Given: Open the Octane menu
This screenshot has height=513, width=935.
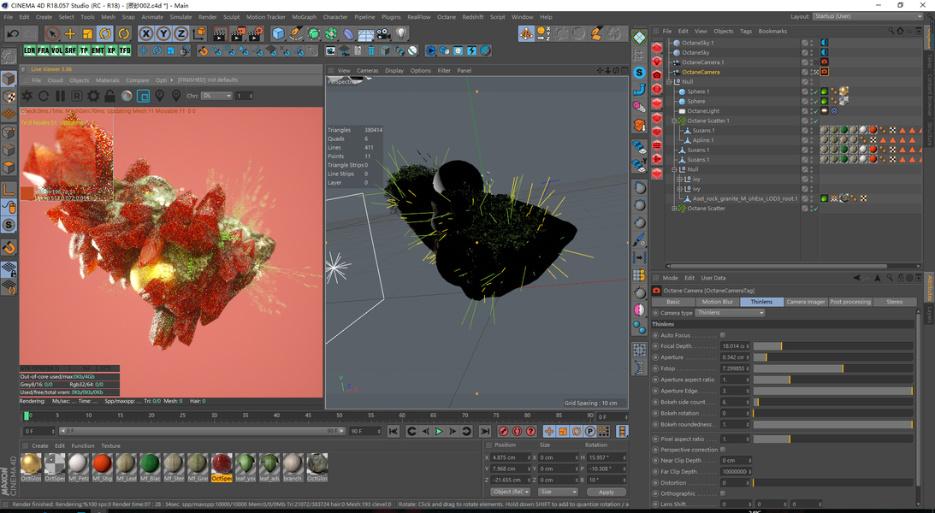Looking at the screenshot, I should (x=446, y=17).
